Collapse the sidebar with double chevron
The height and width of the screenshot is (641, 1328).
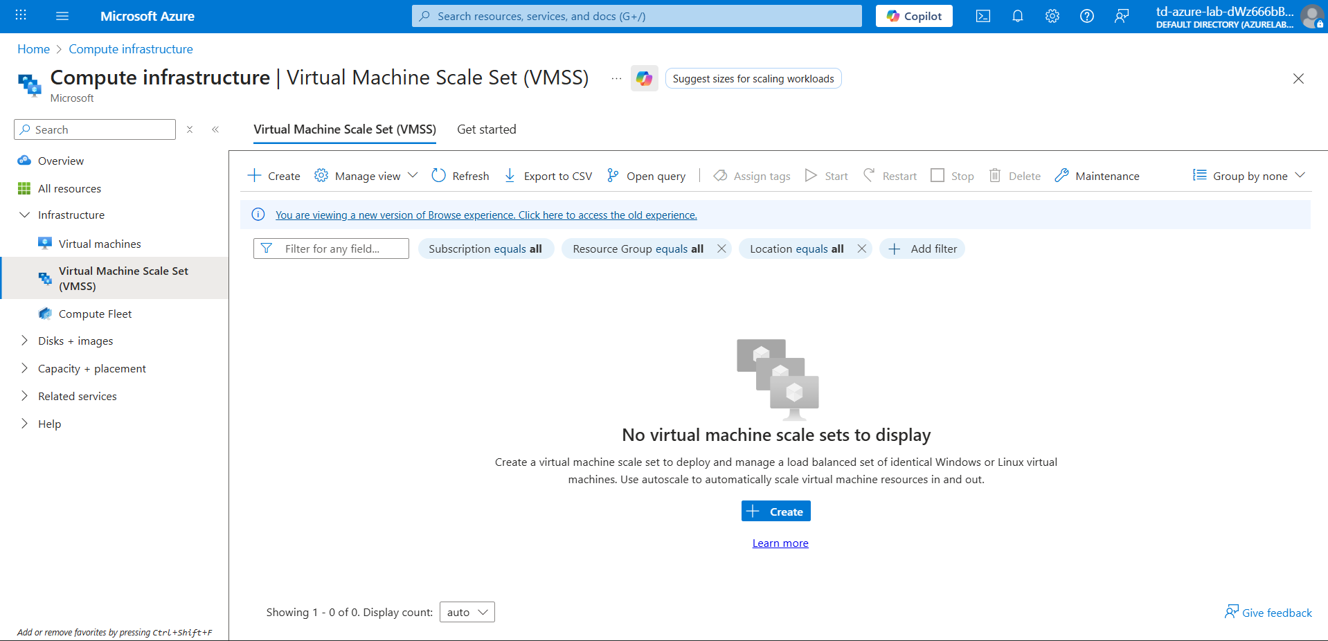(215, 129)
